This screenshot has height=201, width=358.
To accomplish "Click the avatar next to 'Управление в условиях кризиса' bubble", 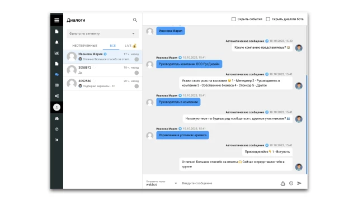I will coord(150,135).
